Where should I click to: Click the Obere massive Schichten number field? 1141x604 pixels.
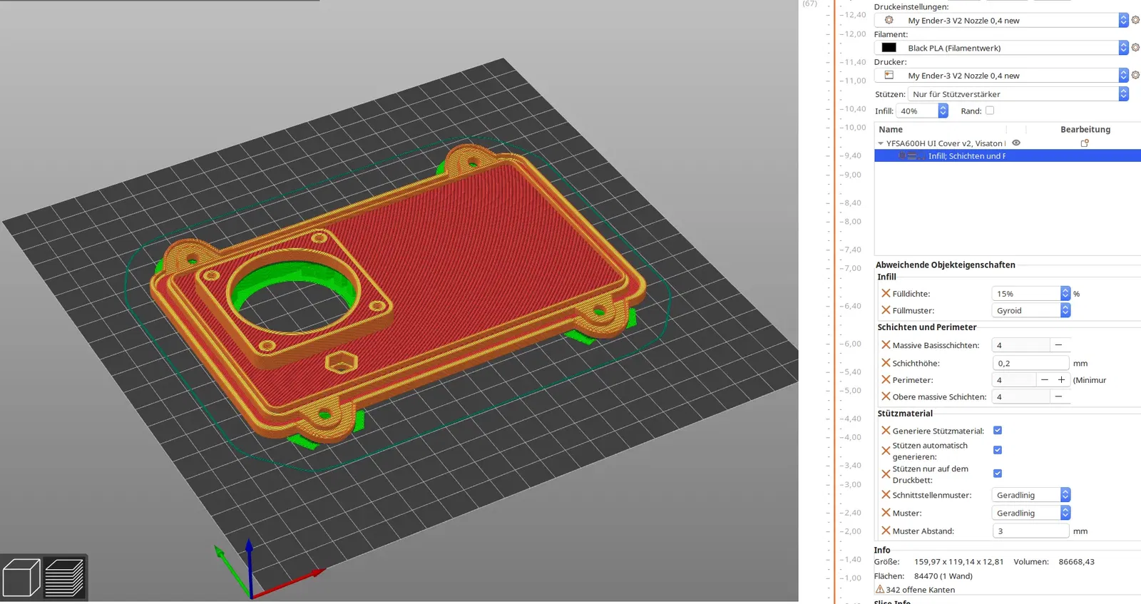click(1021, 396)
